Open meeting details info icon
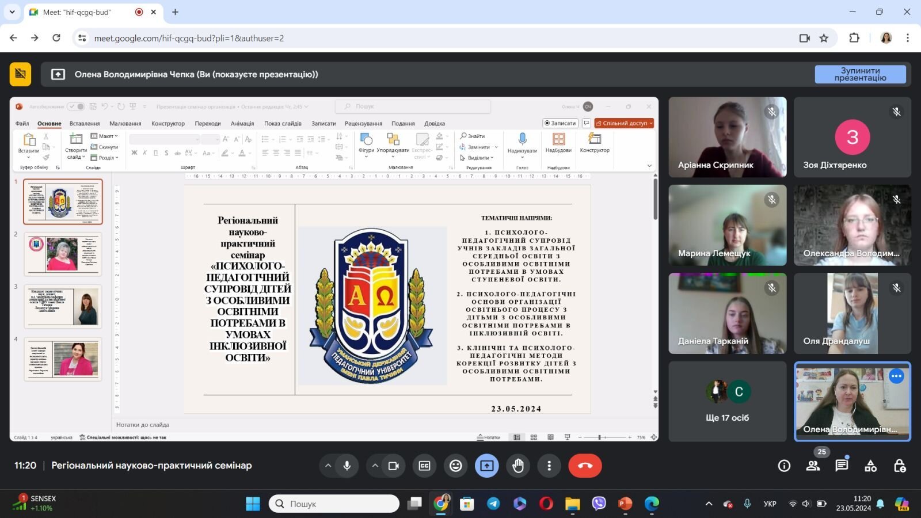The width and height of the screenshot is (921, 518). [784, 466]
